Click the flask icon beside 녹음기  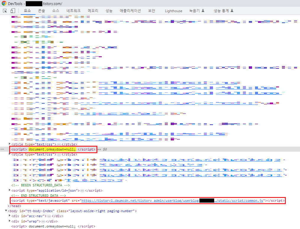pos(203,11)
